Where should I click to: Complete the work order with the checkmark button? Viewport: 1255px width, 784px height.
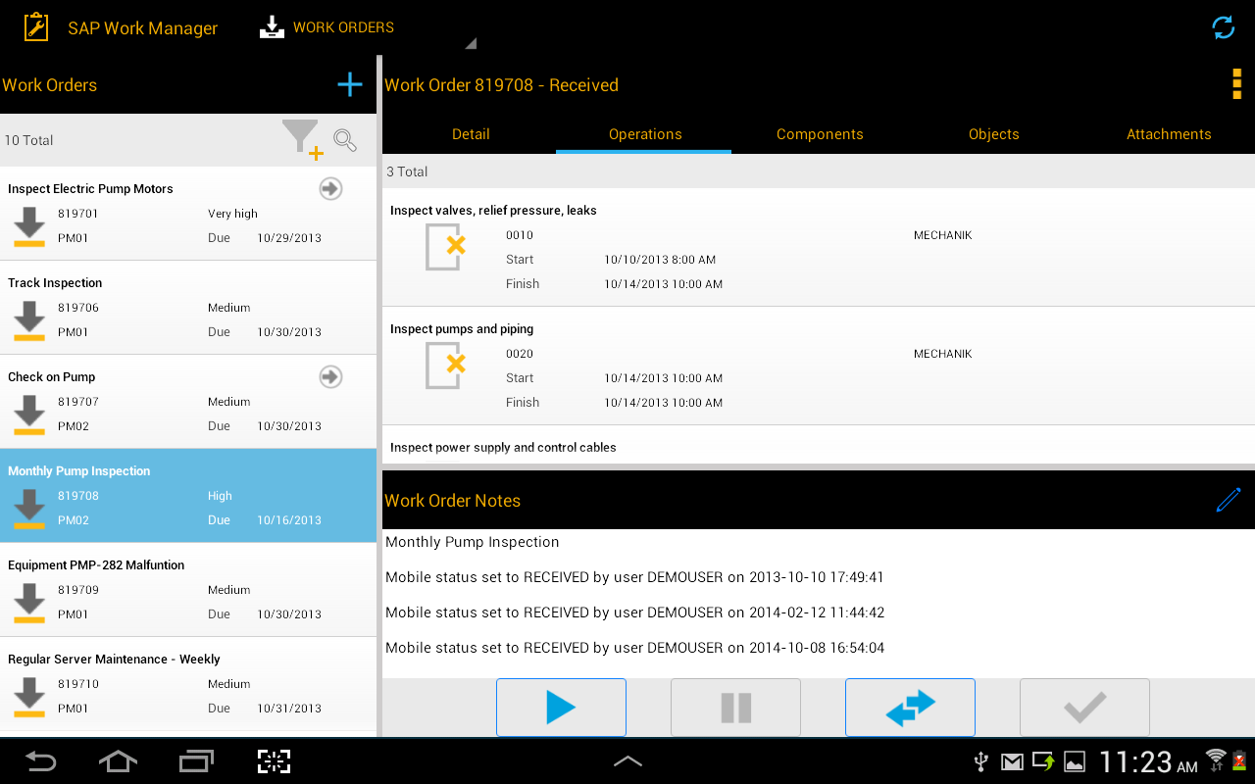click(1084, 707)
